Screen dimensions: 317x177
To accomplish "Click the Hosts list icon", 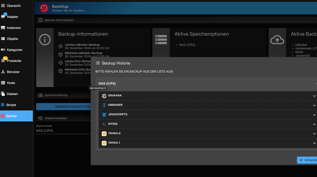I will (x=3, y=83).
